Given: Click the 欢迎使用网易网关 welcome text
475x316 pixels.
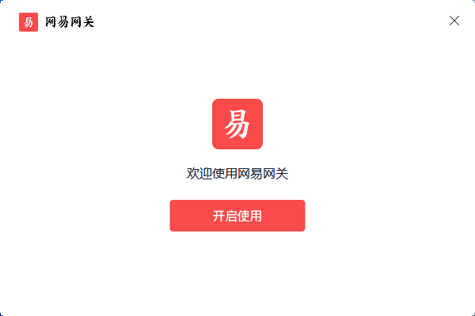Looking at the screenshot, I should [237, 174].
